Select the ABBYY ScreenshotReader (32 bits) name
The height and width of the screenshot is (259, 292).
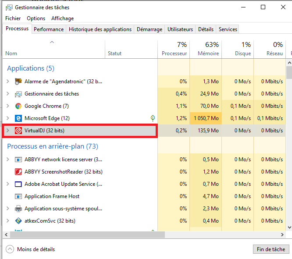coord(64,172)
